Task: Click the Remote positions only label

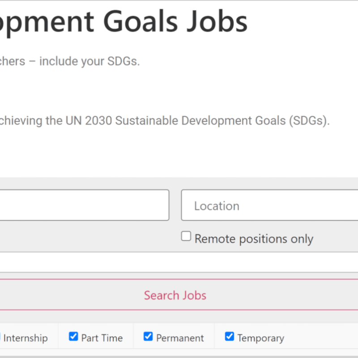Action: coord(253,239)
